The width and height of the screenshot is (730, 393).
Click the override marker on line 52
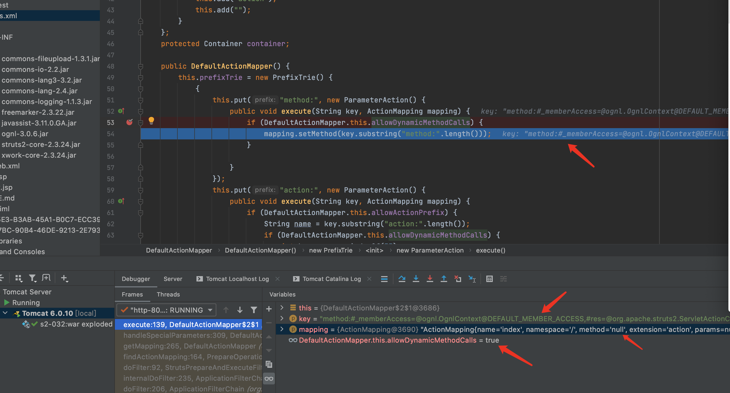(121, 111)
